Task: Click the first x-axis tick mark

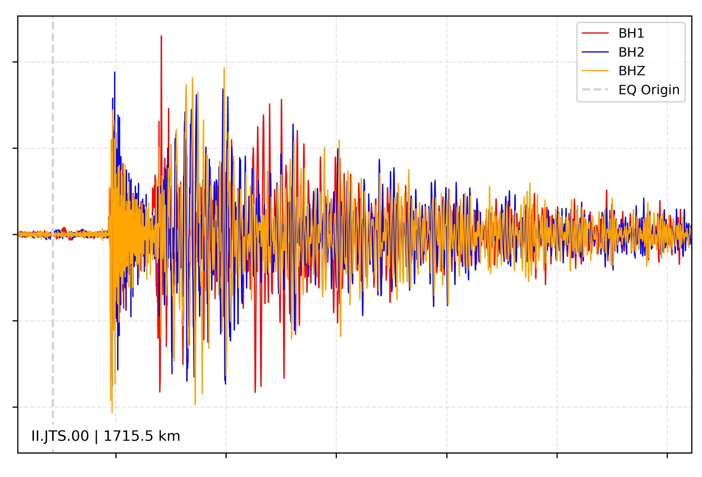Action: [x=116, y=456]
